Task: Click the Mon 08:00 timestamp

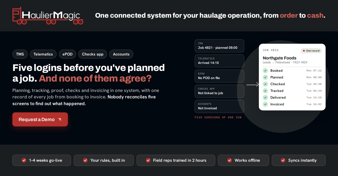Action: click(314, 77)
